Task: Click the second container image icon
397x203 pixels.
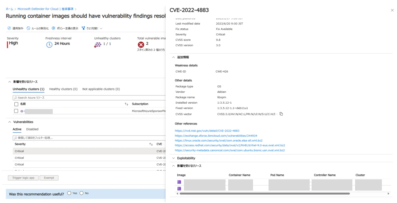Action: [x=179, y=189]
